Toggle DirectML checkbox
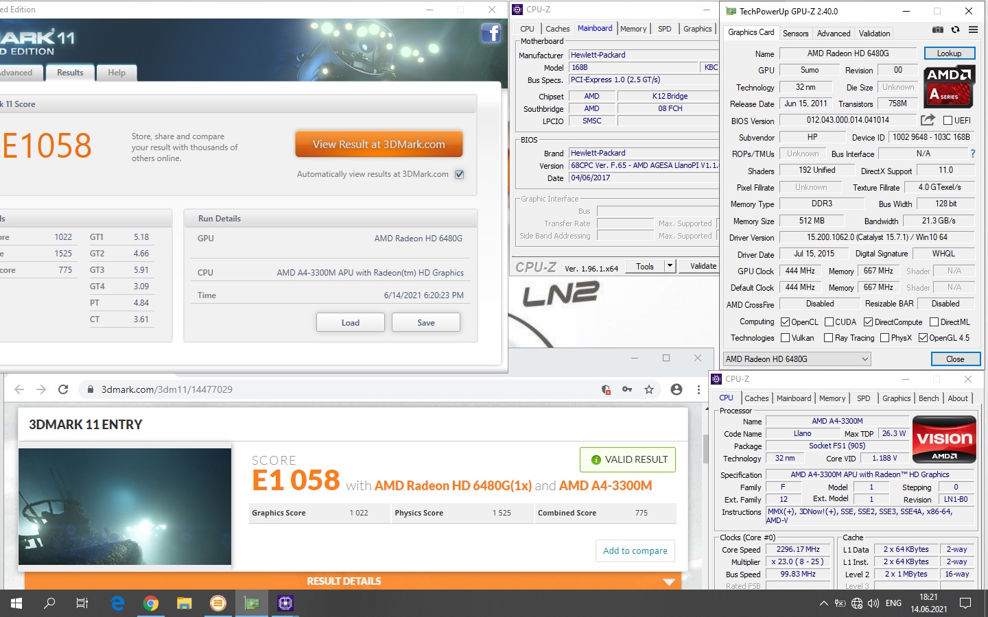 point(934,322)
